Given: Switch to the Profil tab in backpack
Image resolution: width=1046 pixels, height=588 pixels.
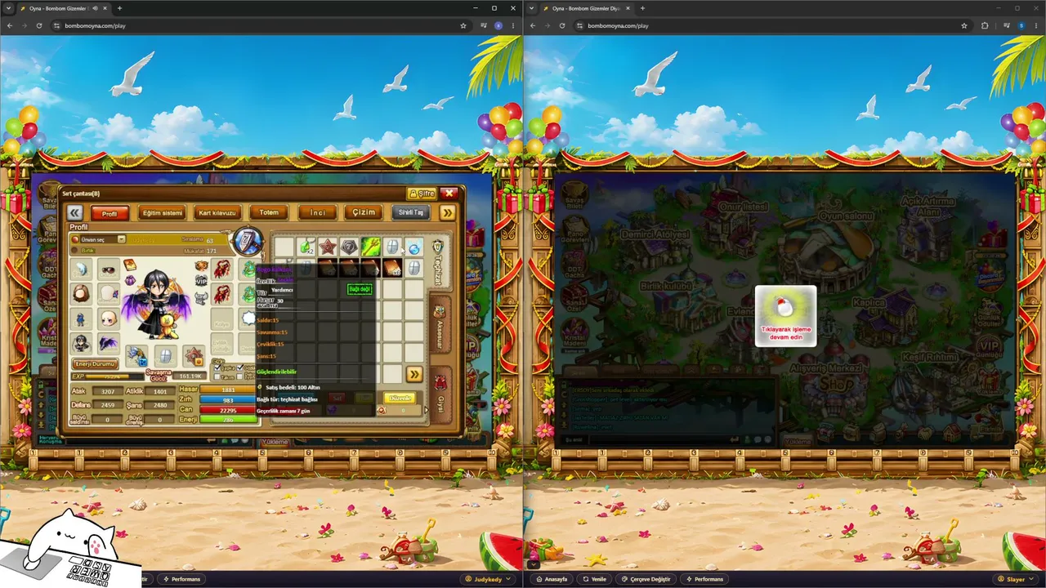Looking at the screenshot, I should pyautogui.click(x=110, y=213).
